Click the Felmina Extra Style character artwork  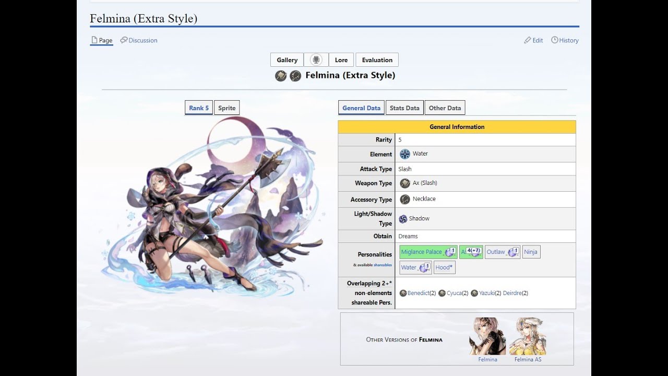tap(212, 207)
